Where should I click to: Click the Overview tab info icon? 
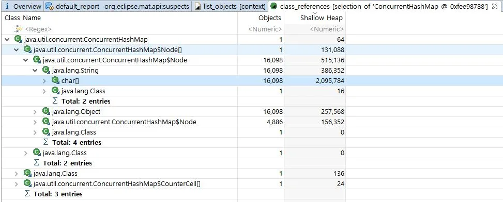click(7, 6)
